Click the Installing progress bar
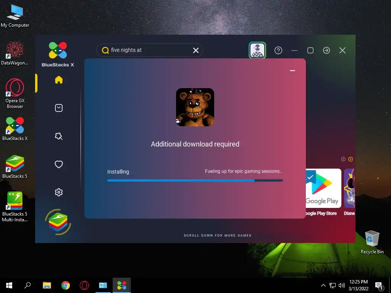Image resolution: width=391 pixels, height=293 pixels. pyautogui.click(x=195, y=180)
